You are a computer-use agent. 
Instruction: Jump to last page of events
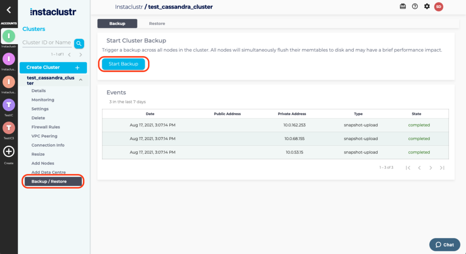(x=442, y=168)
